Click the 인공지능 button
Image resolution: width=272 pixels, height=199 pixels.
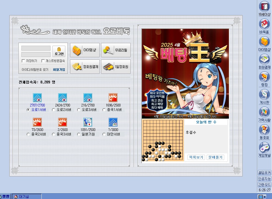tap(264, 179)
